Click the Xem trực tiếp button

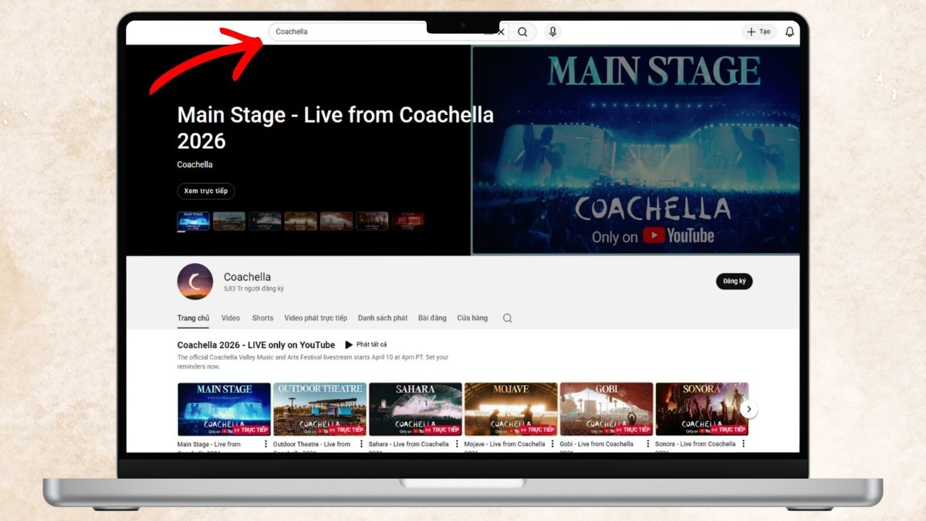point(205,191)
